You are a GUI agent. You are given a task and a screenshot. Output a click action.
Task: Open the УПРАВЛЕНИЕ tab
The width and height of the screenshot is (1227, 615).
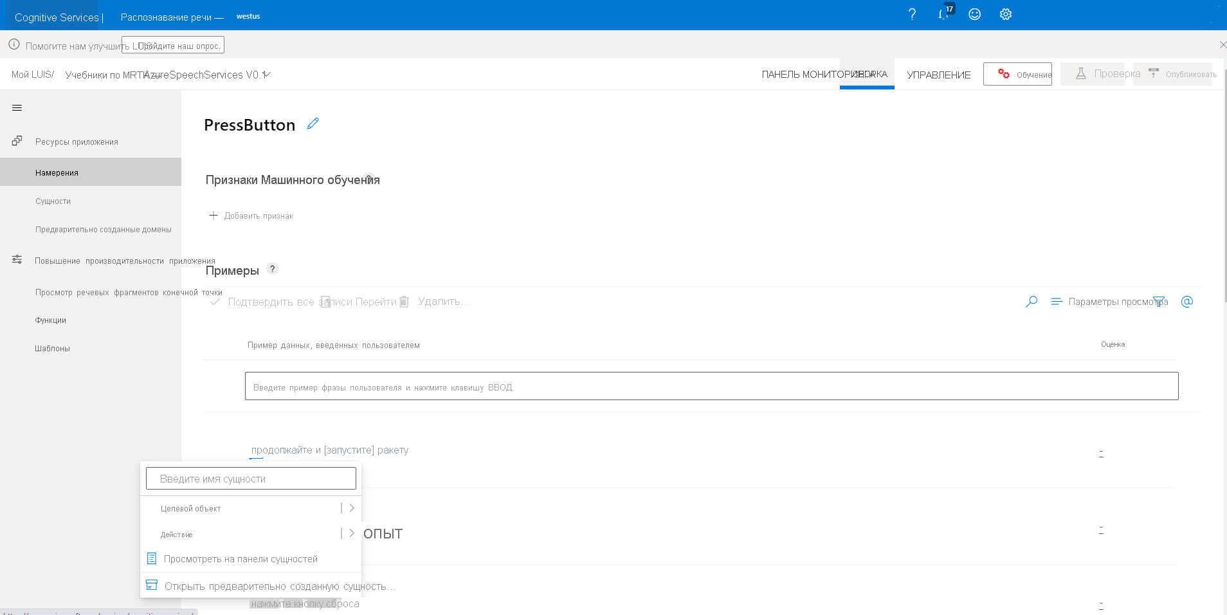point(938,74)
